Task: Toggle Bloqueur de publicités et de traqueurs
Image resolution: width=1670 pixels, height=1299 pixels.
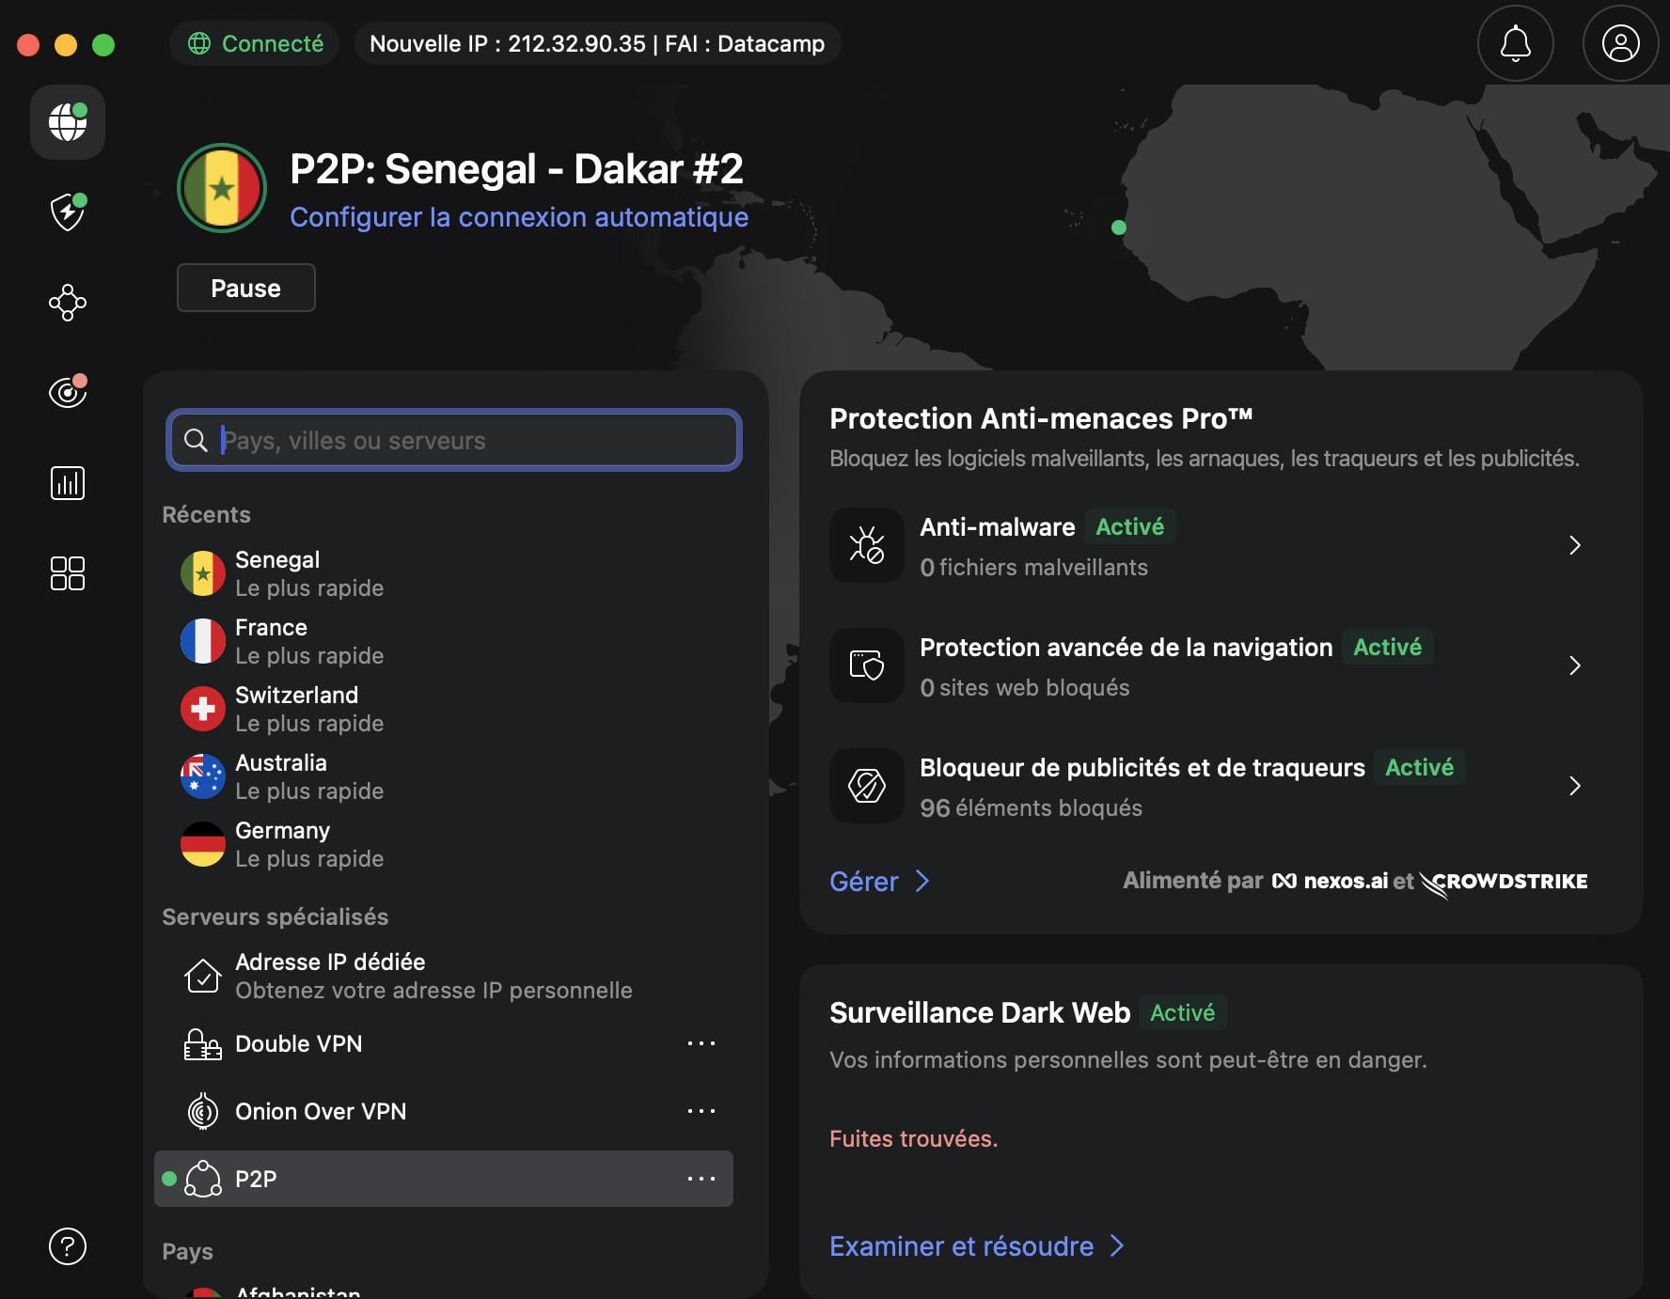Action: coord(1420,767)
